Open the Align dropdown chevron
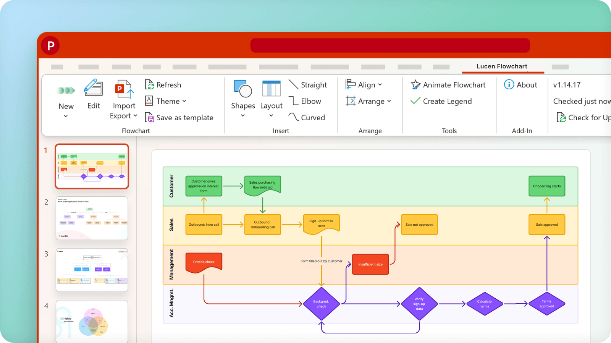Viewport: 611px width, 343px height. (380, 85)
